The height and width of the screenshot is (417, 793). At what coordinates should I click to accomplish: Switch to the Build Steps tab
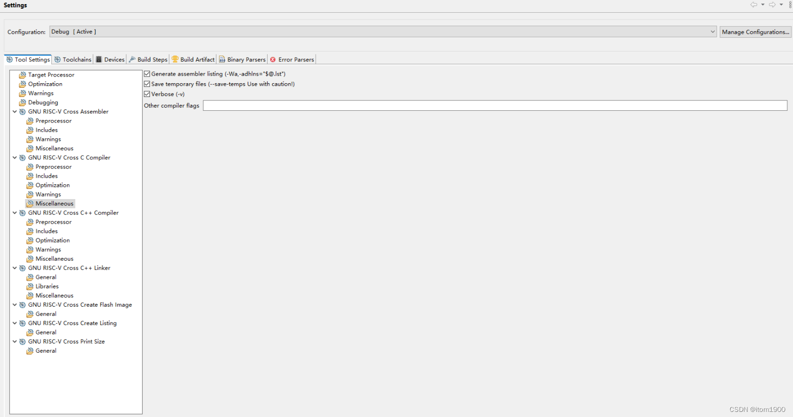(148, 60)
